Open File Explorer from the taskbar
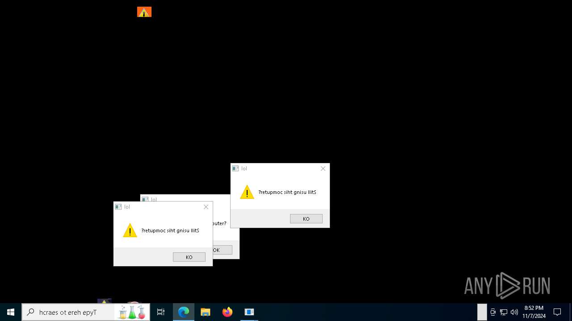This screenshot has height=321, width=572. click(x=206, y=312)
